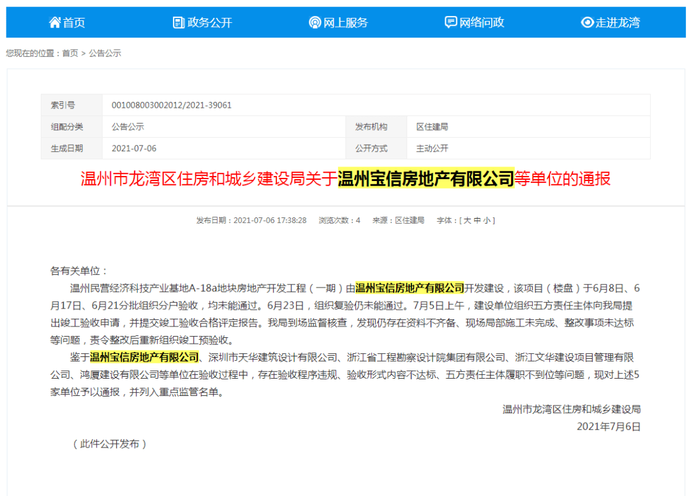This screenshot has height=496, width=689.
Task: Open the 首页 navigation menu item
Action: coord(67,22)
